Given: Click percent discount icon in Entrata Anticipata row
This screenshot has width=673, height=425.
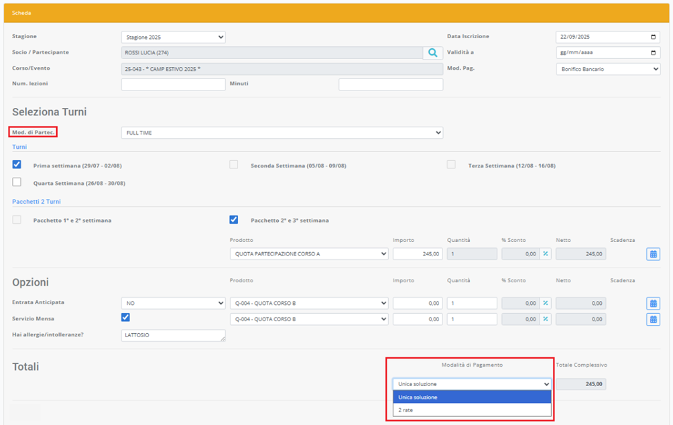Looking at the screenshot, I should pyautogui.click(x=546, y=303).
